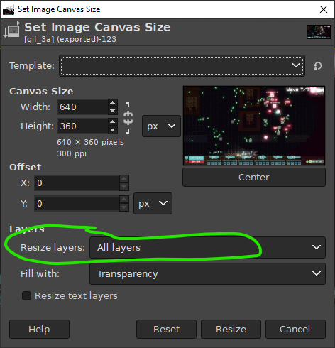Click the canvas offset preview image

point(254,126)
